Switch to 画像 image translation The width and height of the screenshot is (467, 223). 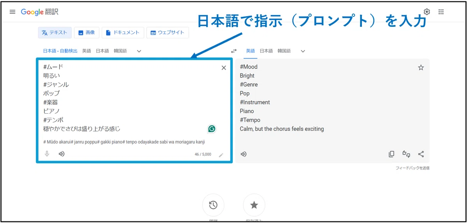coord(87,33)
